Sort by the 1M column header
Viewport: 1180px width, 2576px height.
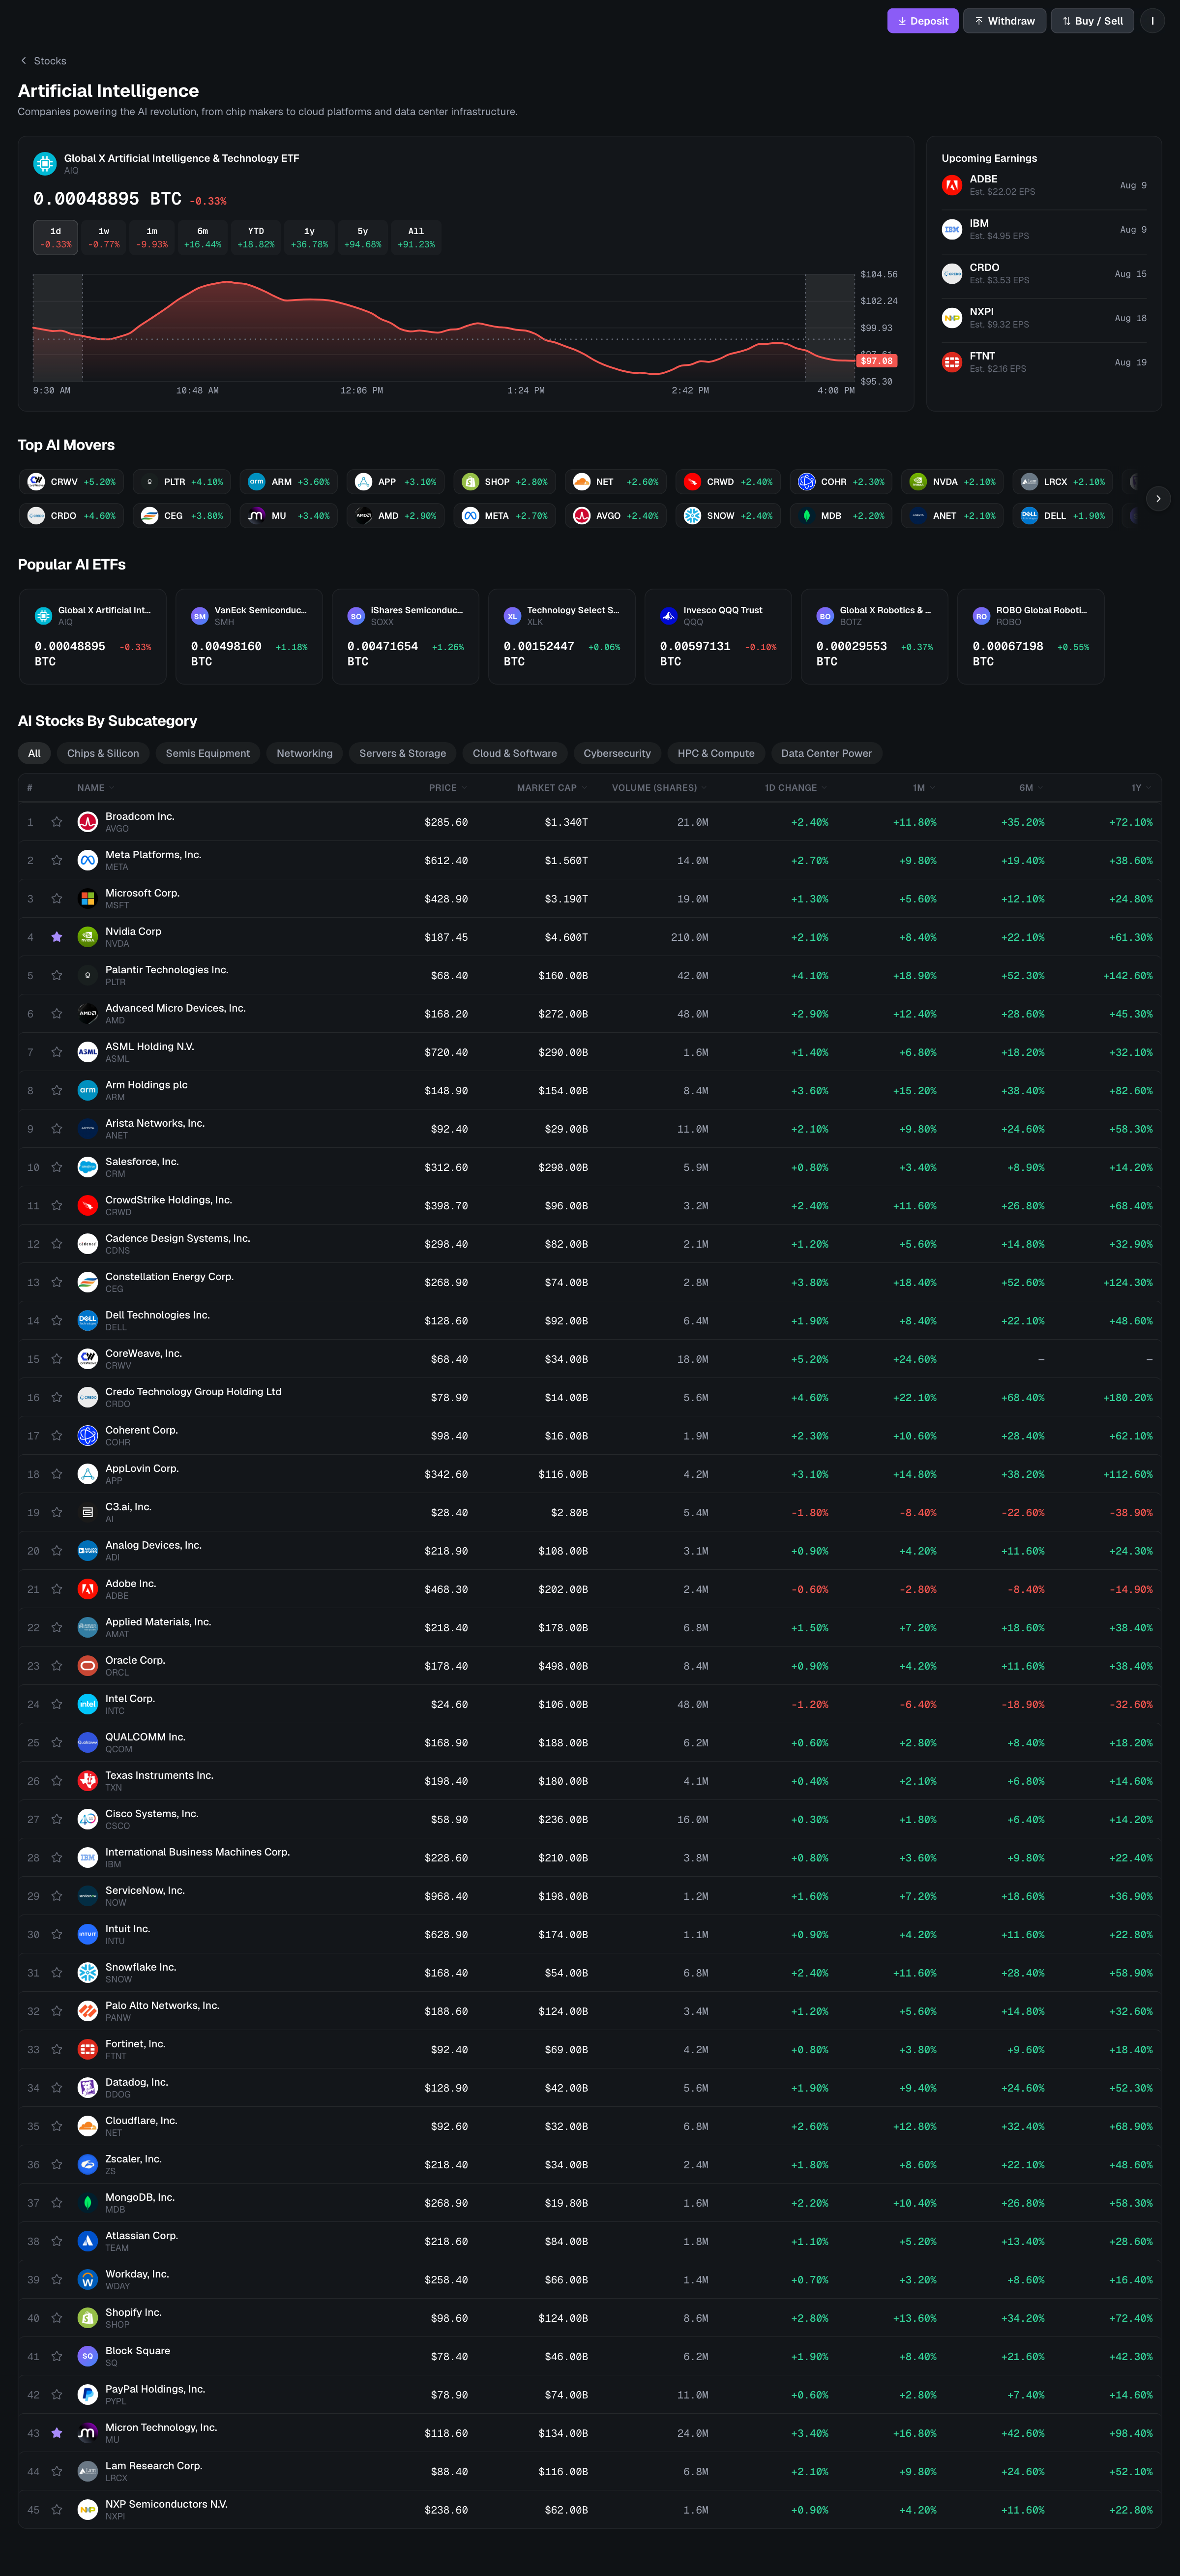tap(924, 788)
